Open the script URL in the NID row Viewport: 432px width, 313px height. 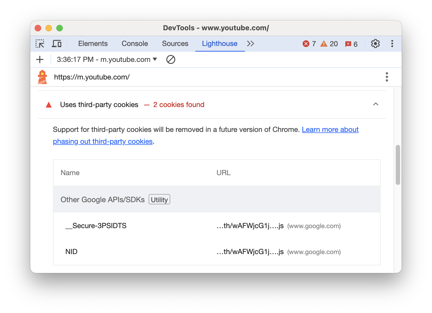click(250, 252)
